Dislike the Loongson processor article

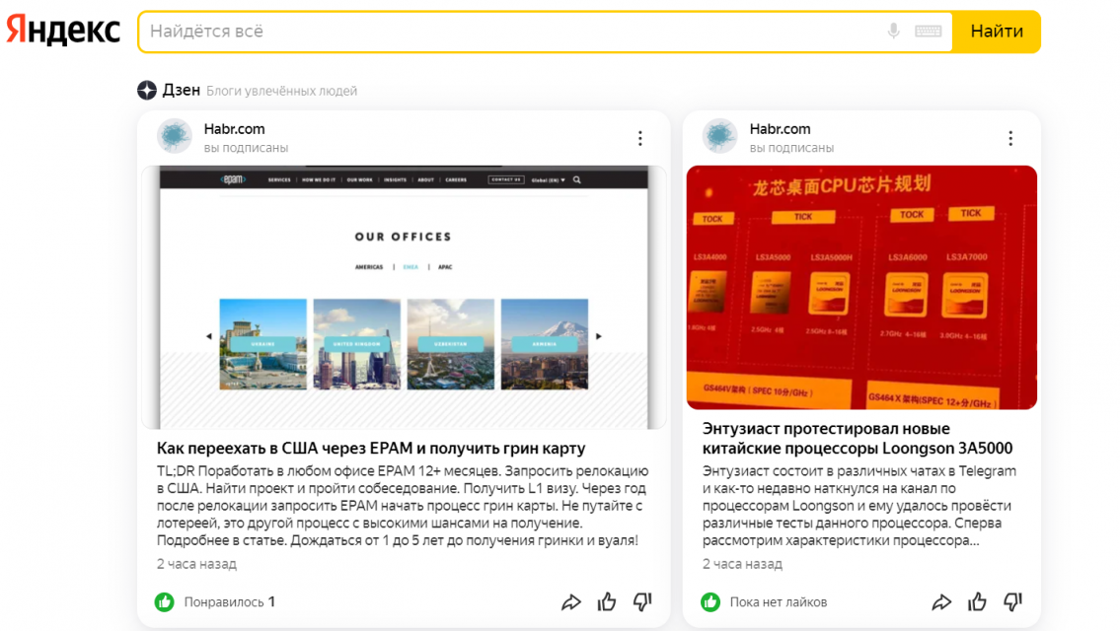(1012, 601)
